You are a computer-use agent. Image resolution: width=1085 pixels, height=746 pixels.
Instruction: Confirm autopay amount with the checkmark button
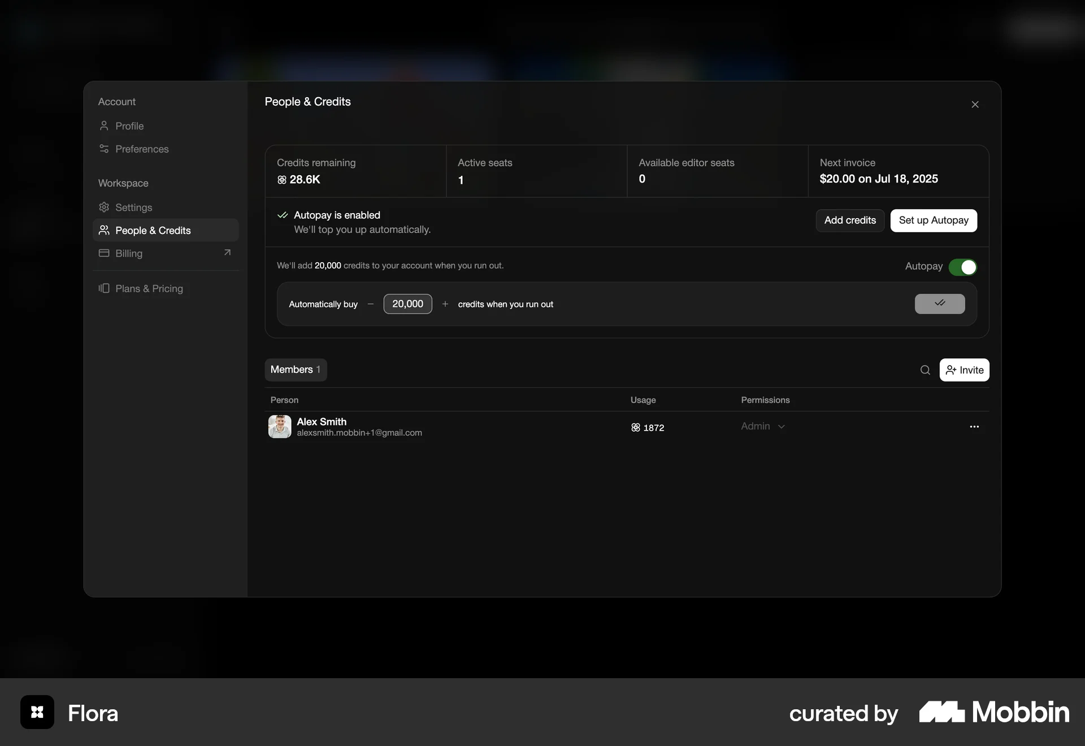(x=939, y=303)
